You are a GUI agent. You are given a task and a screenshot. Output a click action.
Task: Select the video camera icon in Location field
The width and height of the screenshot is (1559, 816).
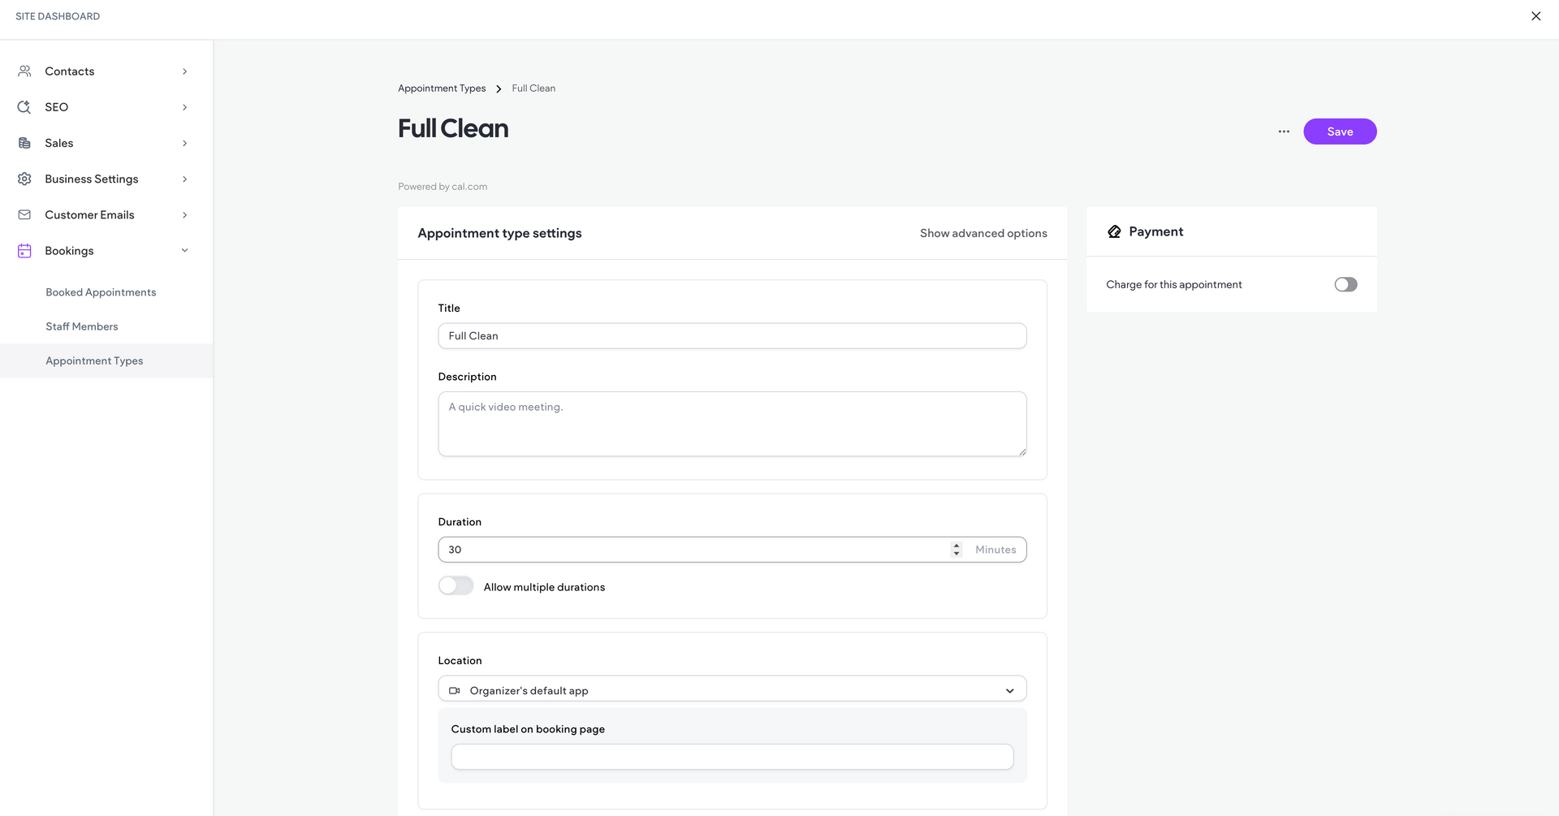pyautogui.click(x=455, y=689)
